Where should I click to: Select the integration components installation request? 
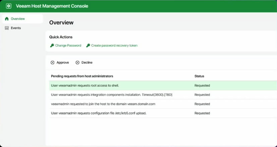point(163,95)
